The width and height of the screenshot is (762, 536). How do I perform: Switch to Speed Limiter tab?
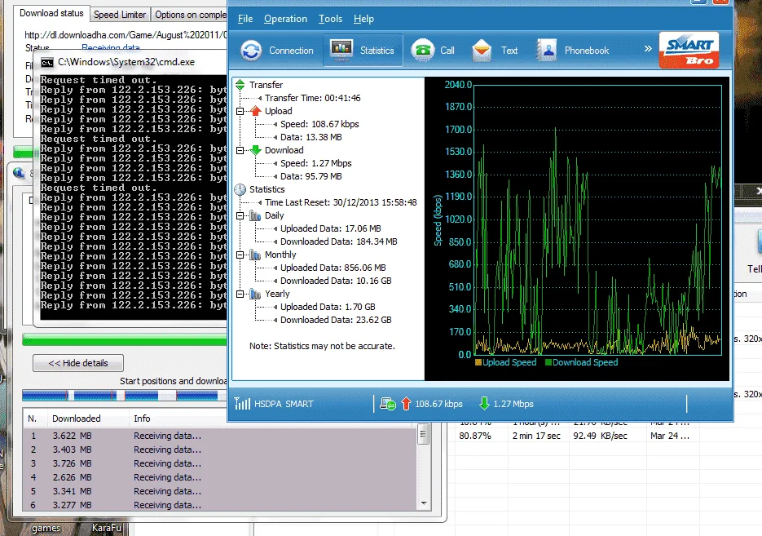pos(120,15)
